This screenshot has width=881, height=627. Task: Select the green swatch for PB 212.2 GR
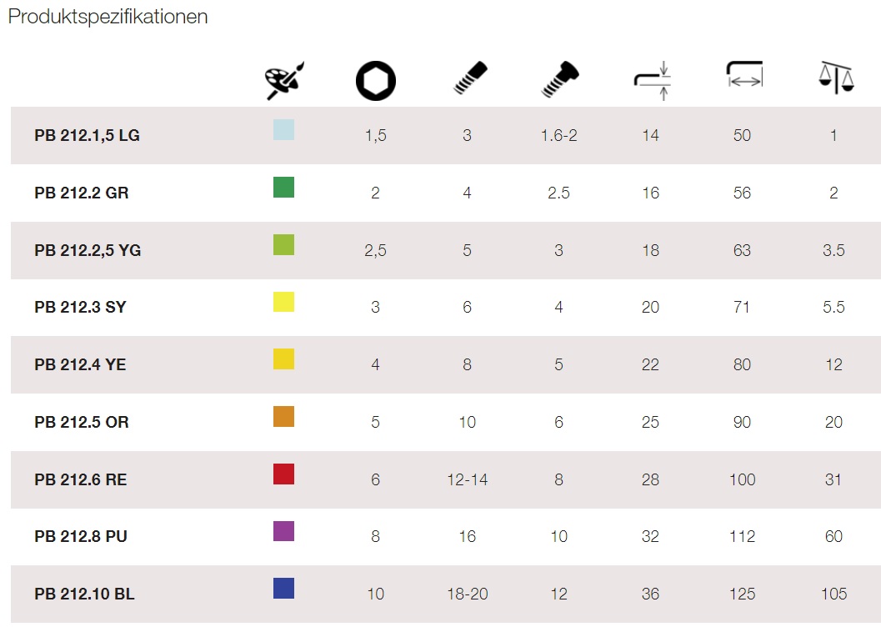click(283, 187)
